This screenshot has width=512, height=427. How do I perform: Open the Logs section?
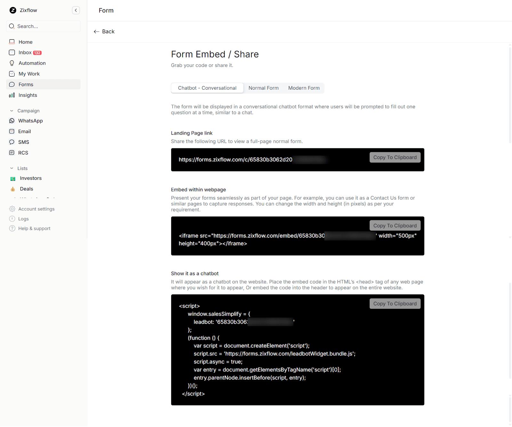(x=23, y=218)
